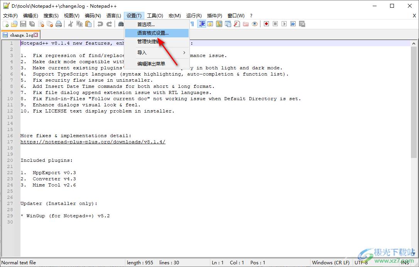Open the 窗口(W) menu
419x267 pixels.
236,16
